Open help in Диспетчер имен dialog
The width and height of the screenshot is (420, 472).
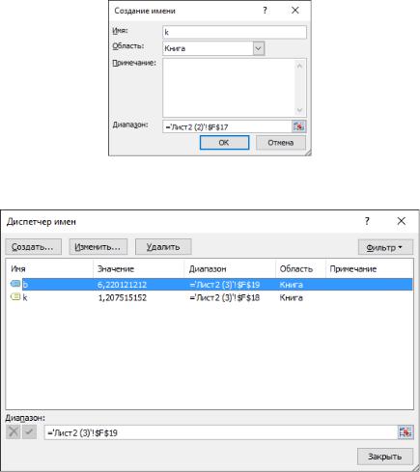[367, 221]
